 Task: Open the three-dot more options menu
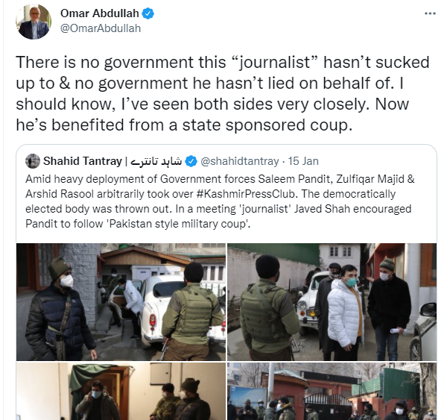pos(430,13)
